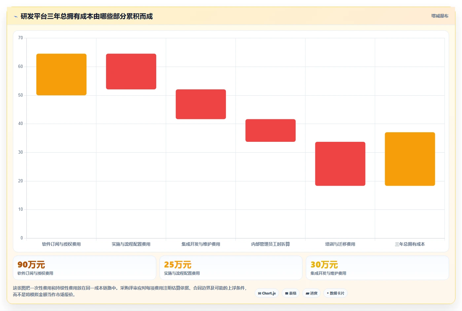Click the x-axis label 实施与流程配置费用
The width and height of the screenshot is (462, 311).
point(131,244)
